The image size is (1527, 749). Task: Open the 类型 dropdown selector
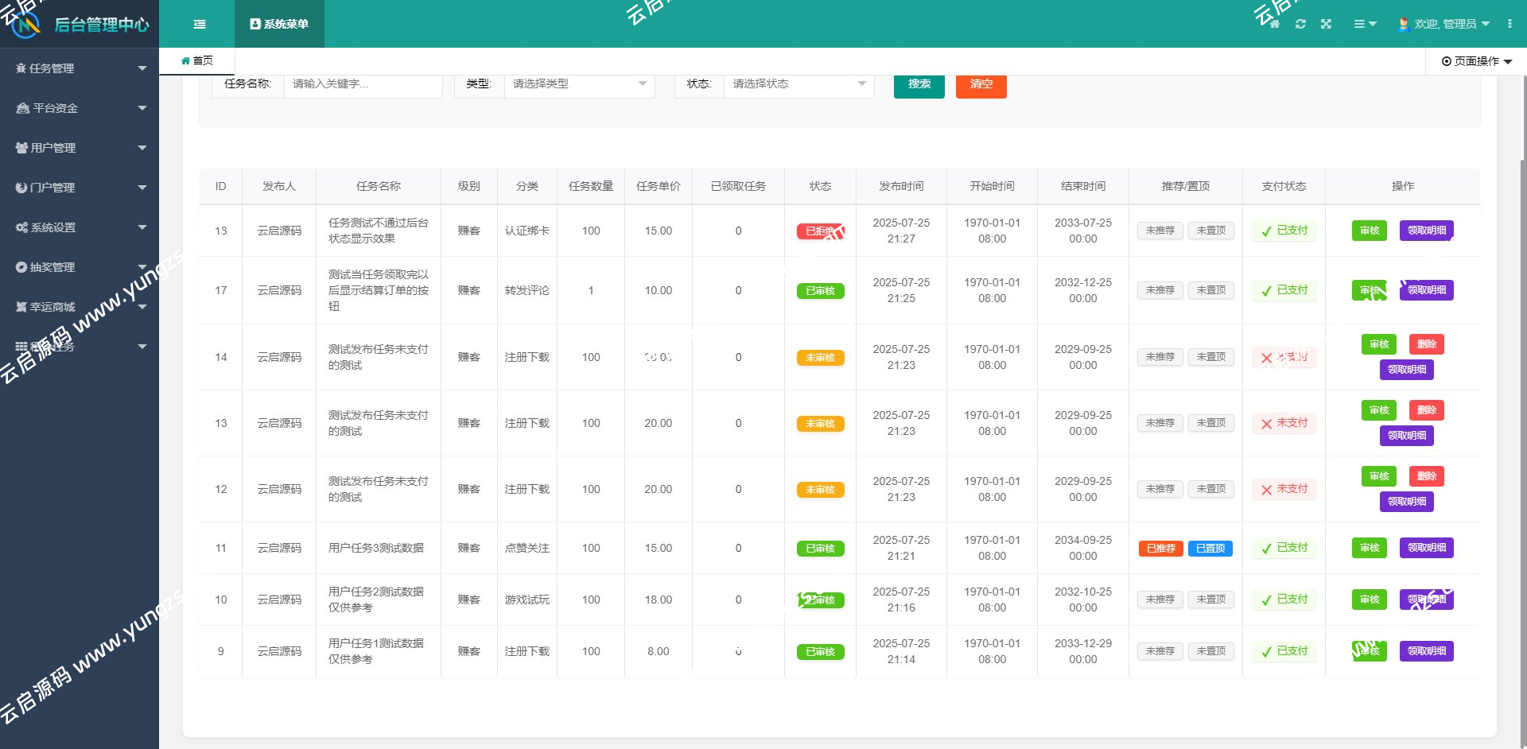[x=579, y=83]
